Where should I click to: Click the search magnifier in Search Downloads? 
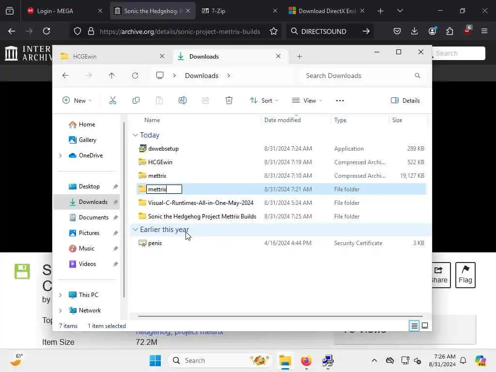417,76
